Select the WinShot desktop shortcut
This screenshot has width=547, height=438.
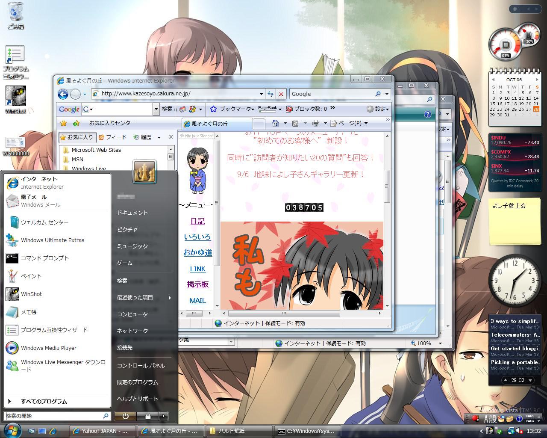[x=16, y=100]
